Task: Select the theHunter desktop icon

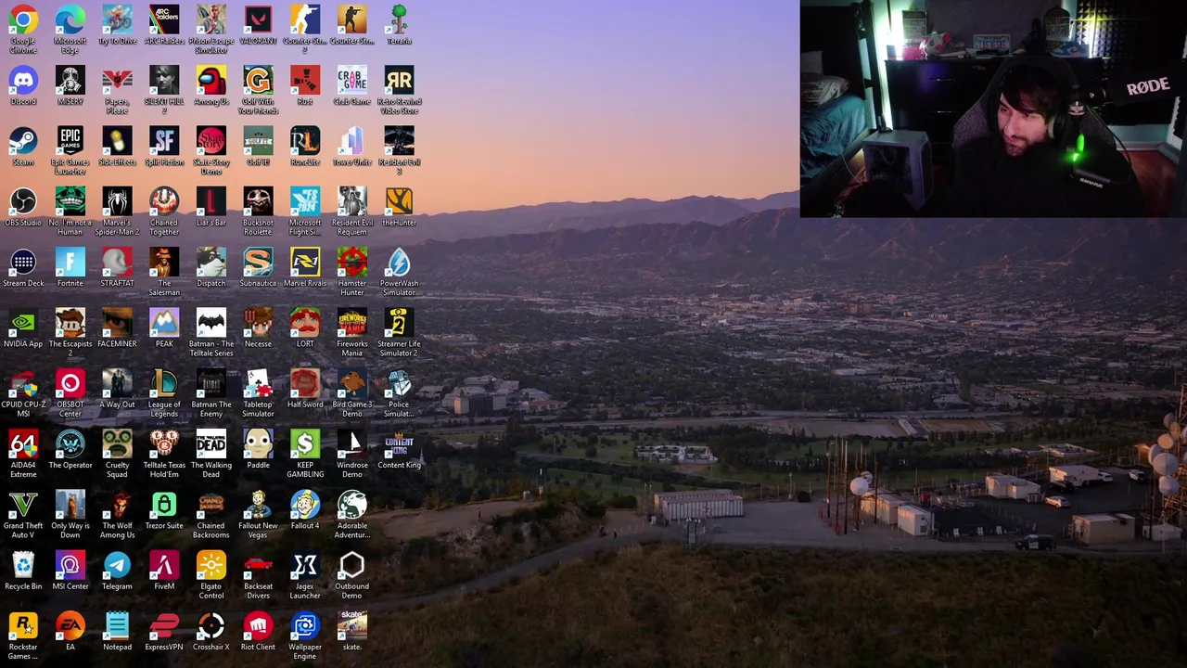Action: click(399, 201)
